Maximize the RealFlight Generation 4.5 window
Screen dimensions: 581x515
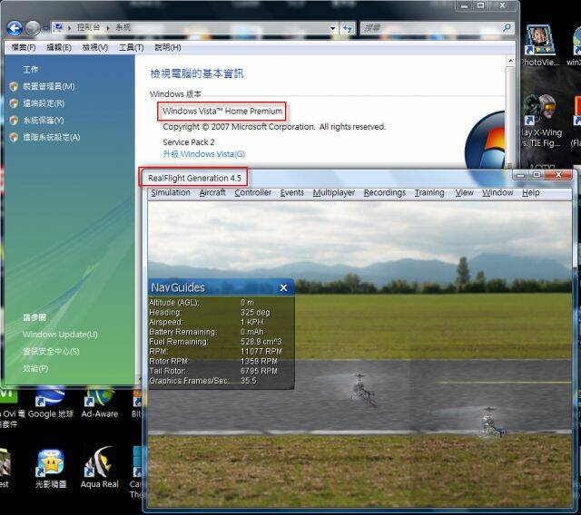537,175
